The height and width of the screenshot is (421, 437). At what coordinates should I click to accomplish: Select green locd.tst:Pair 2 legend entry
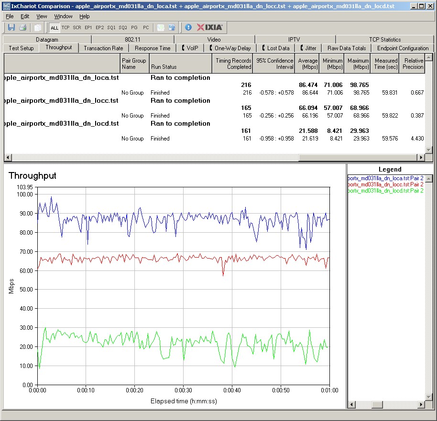386,191
